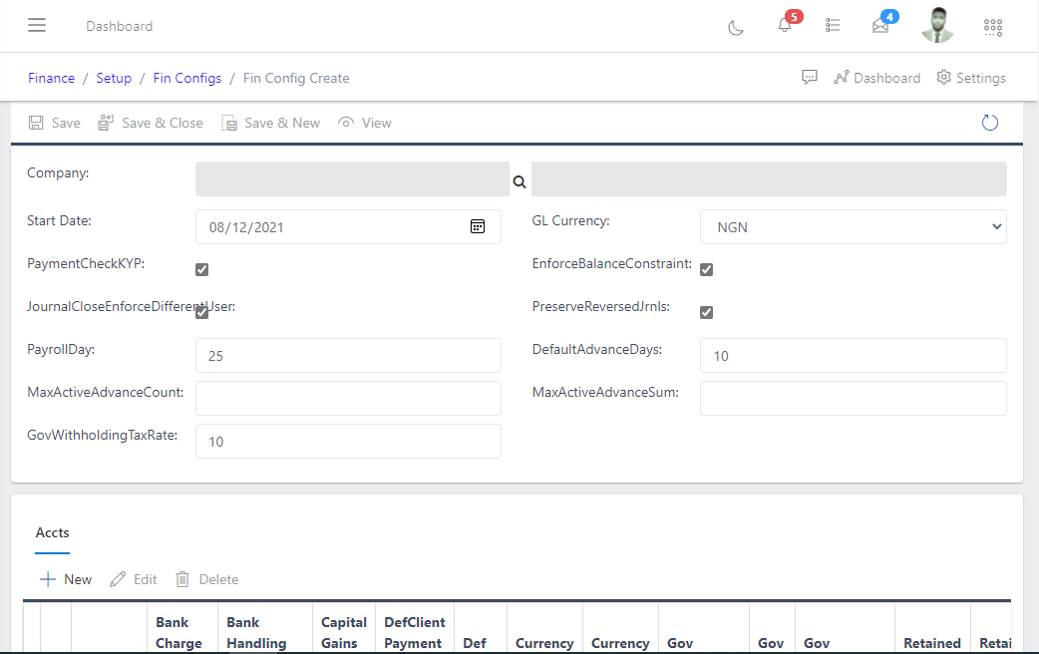Viewport: 1039px width, 654px height.
Task: Open Settings from the top bar
Action: coord(969,77)
